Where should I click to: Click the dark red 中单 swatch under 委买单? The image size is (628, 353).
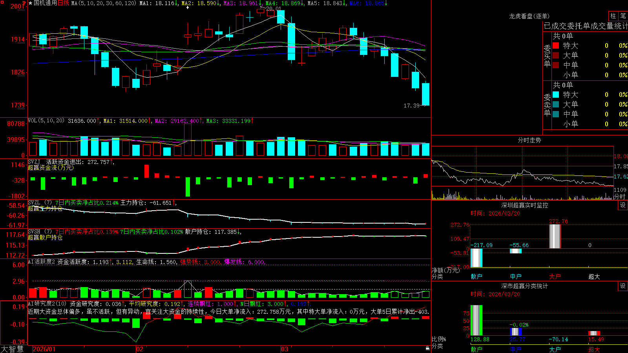pyautogui.click(x=556, y=65)
